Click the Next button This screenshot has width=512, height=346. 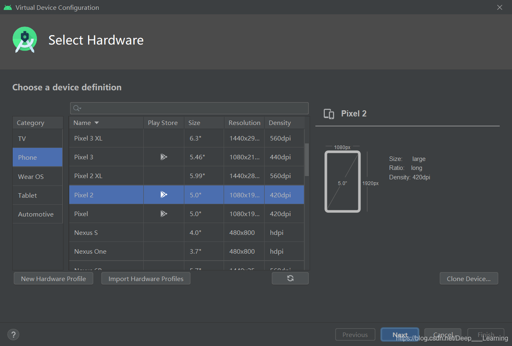coord(400,335)
